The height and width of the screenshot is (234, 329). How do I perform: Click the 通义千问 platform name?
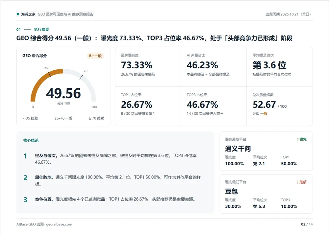click(238, 149)
